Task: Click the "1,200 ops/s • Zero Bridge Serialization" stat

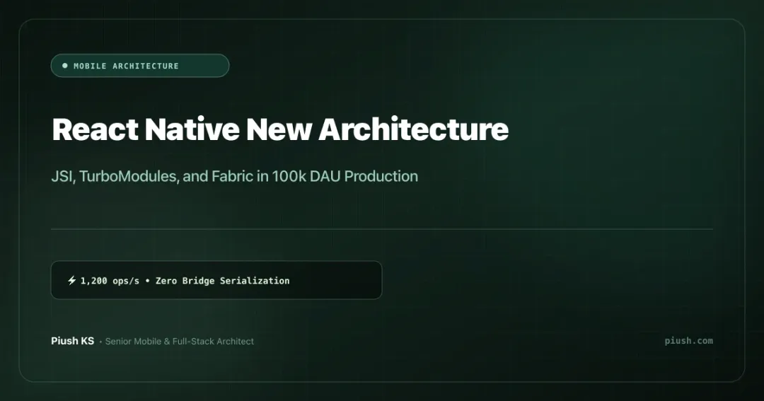Action: coord(216,280)
